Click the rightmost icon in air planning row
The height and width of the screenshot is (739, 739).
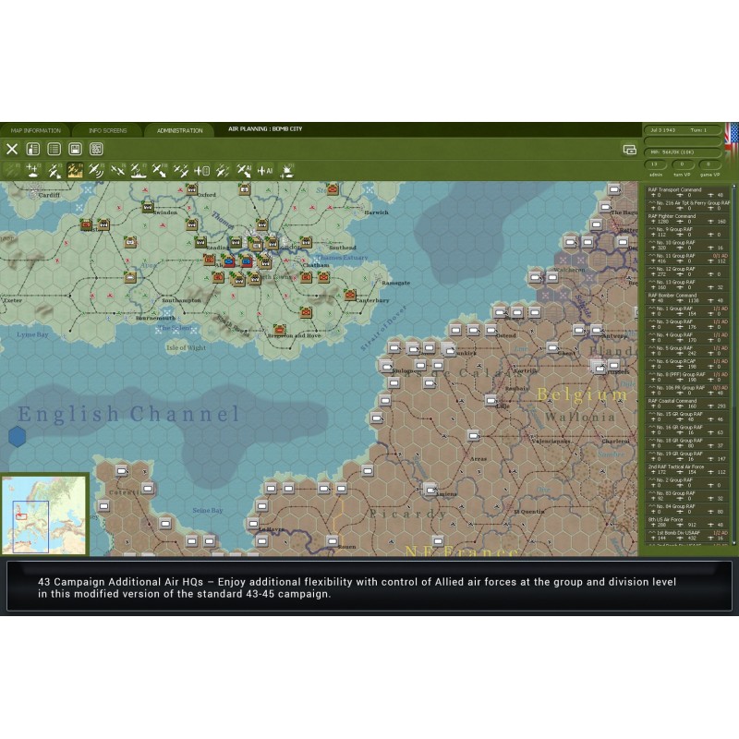coord(286,170)
